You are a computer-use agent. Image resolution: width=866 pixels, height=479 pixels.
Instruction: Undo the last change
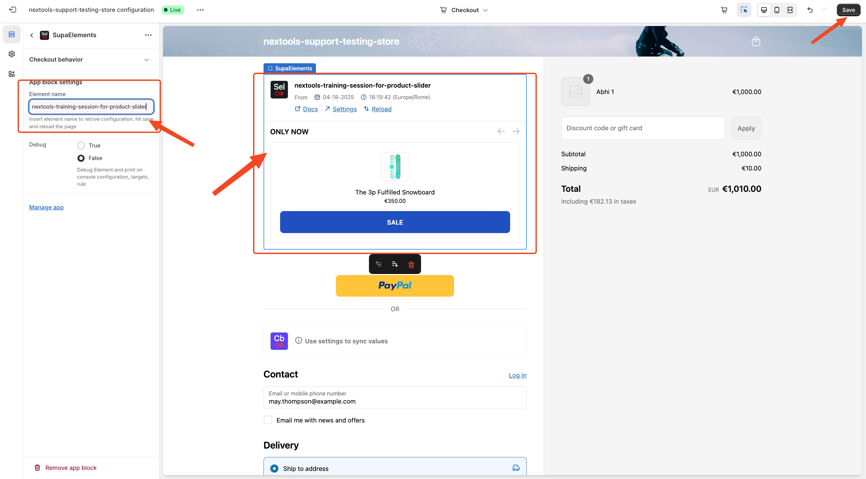tap(810, 10)
